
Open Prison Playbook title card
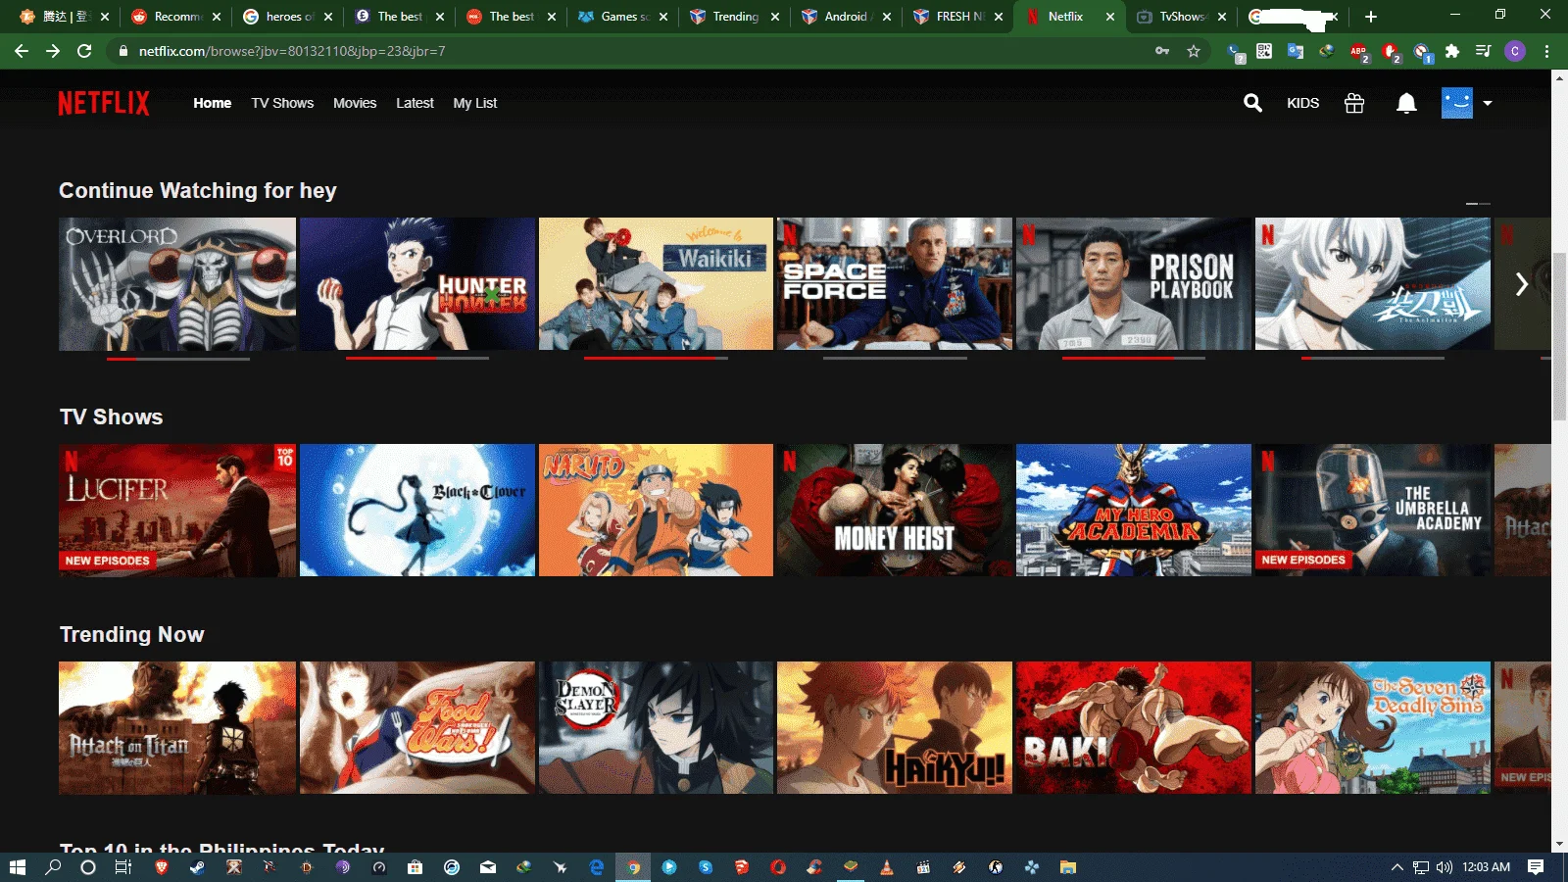click(1134, 284)
